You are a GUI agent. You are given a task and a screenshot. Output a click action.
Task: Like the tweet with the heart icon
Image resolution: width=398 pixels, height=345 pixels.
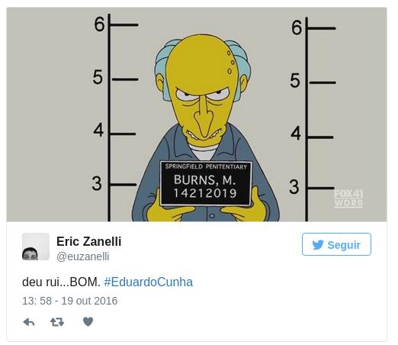[x=88, y=321]
